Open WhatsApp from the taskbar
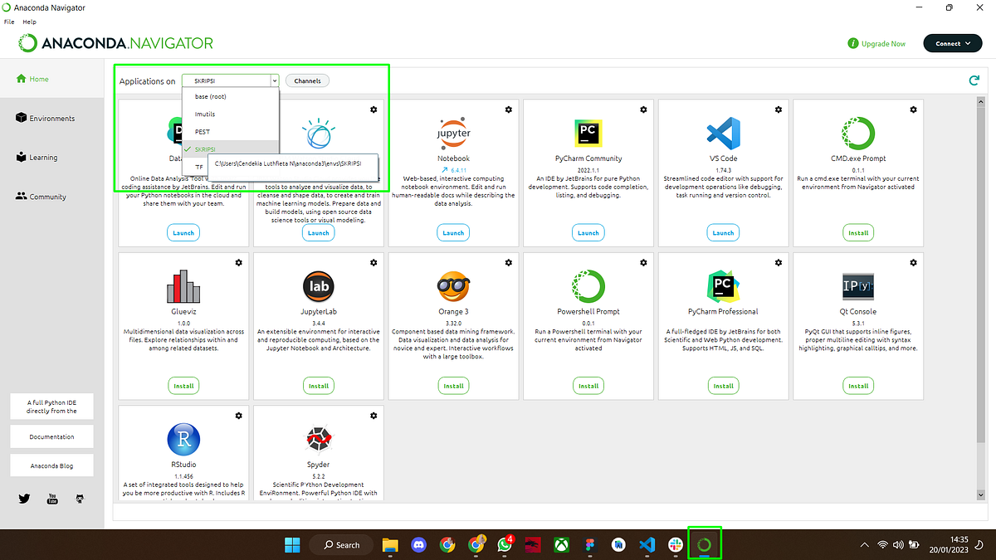The image size is (996, 560). [505, 544]
